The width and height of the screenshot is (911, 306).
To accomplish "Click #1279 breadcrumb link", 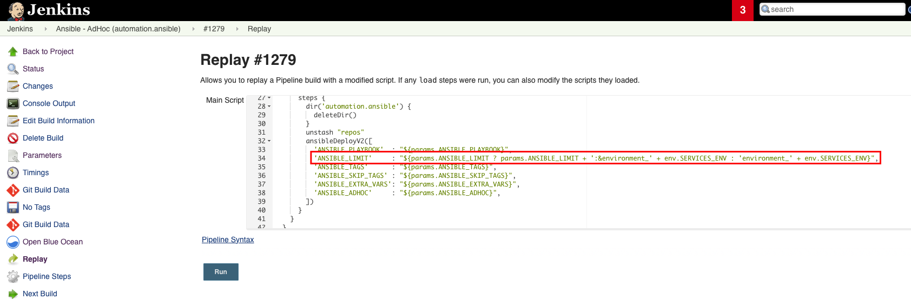I will tap(214, 29).
